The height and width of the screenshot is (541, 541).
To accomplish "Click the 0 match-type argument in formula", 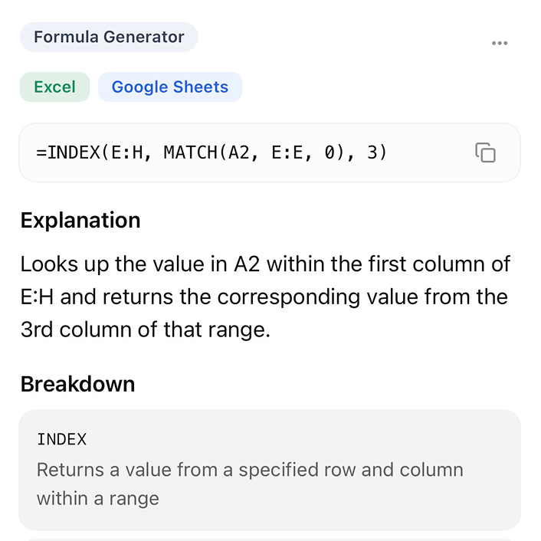I will (330, 152).
